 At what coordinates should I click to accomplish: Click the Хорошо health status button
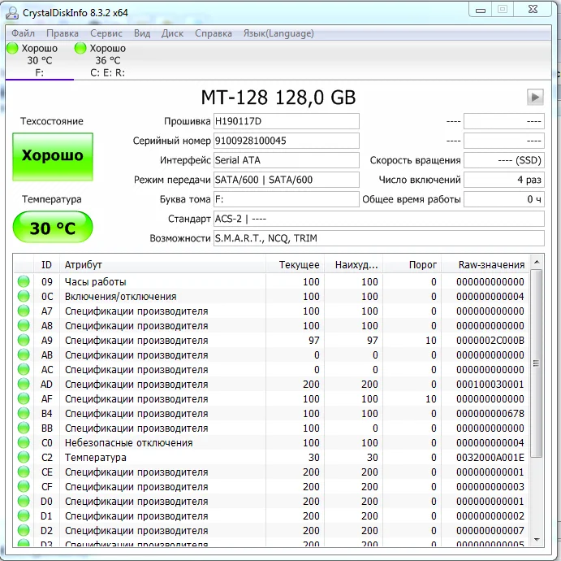pos(53,157)
